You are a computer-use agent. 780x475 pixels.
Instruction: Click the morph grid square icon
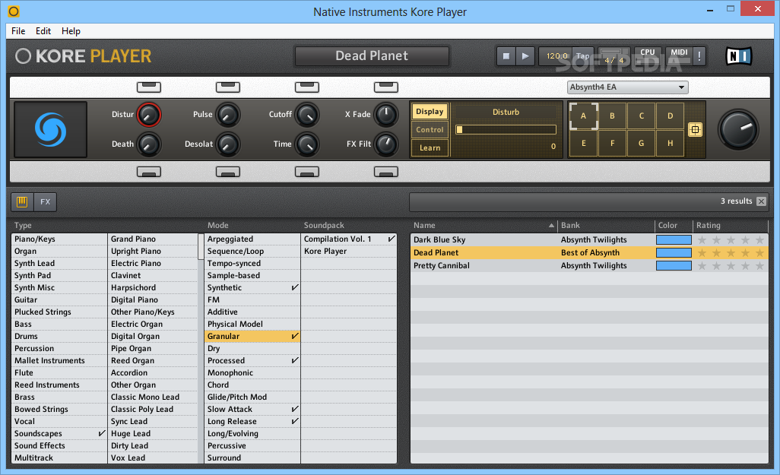tap(695, 130)
